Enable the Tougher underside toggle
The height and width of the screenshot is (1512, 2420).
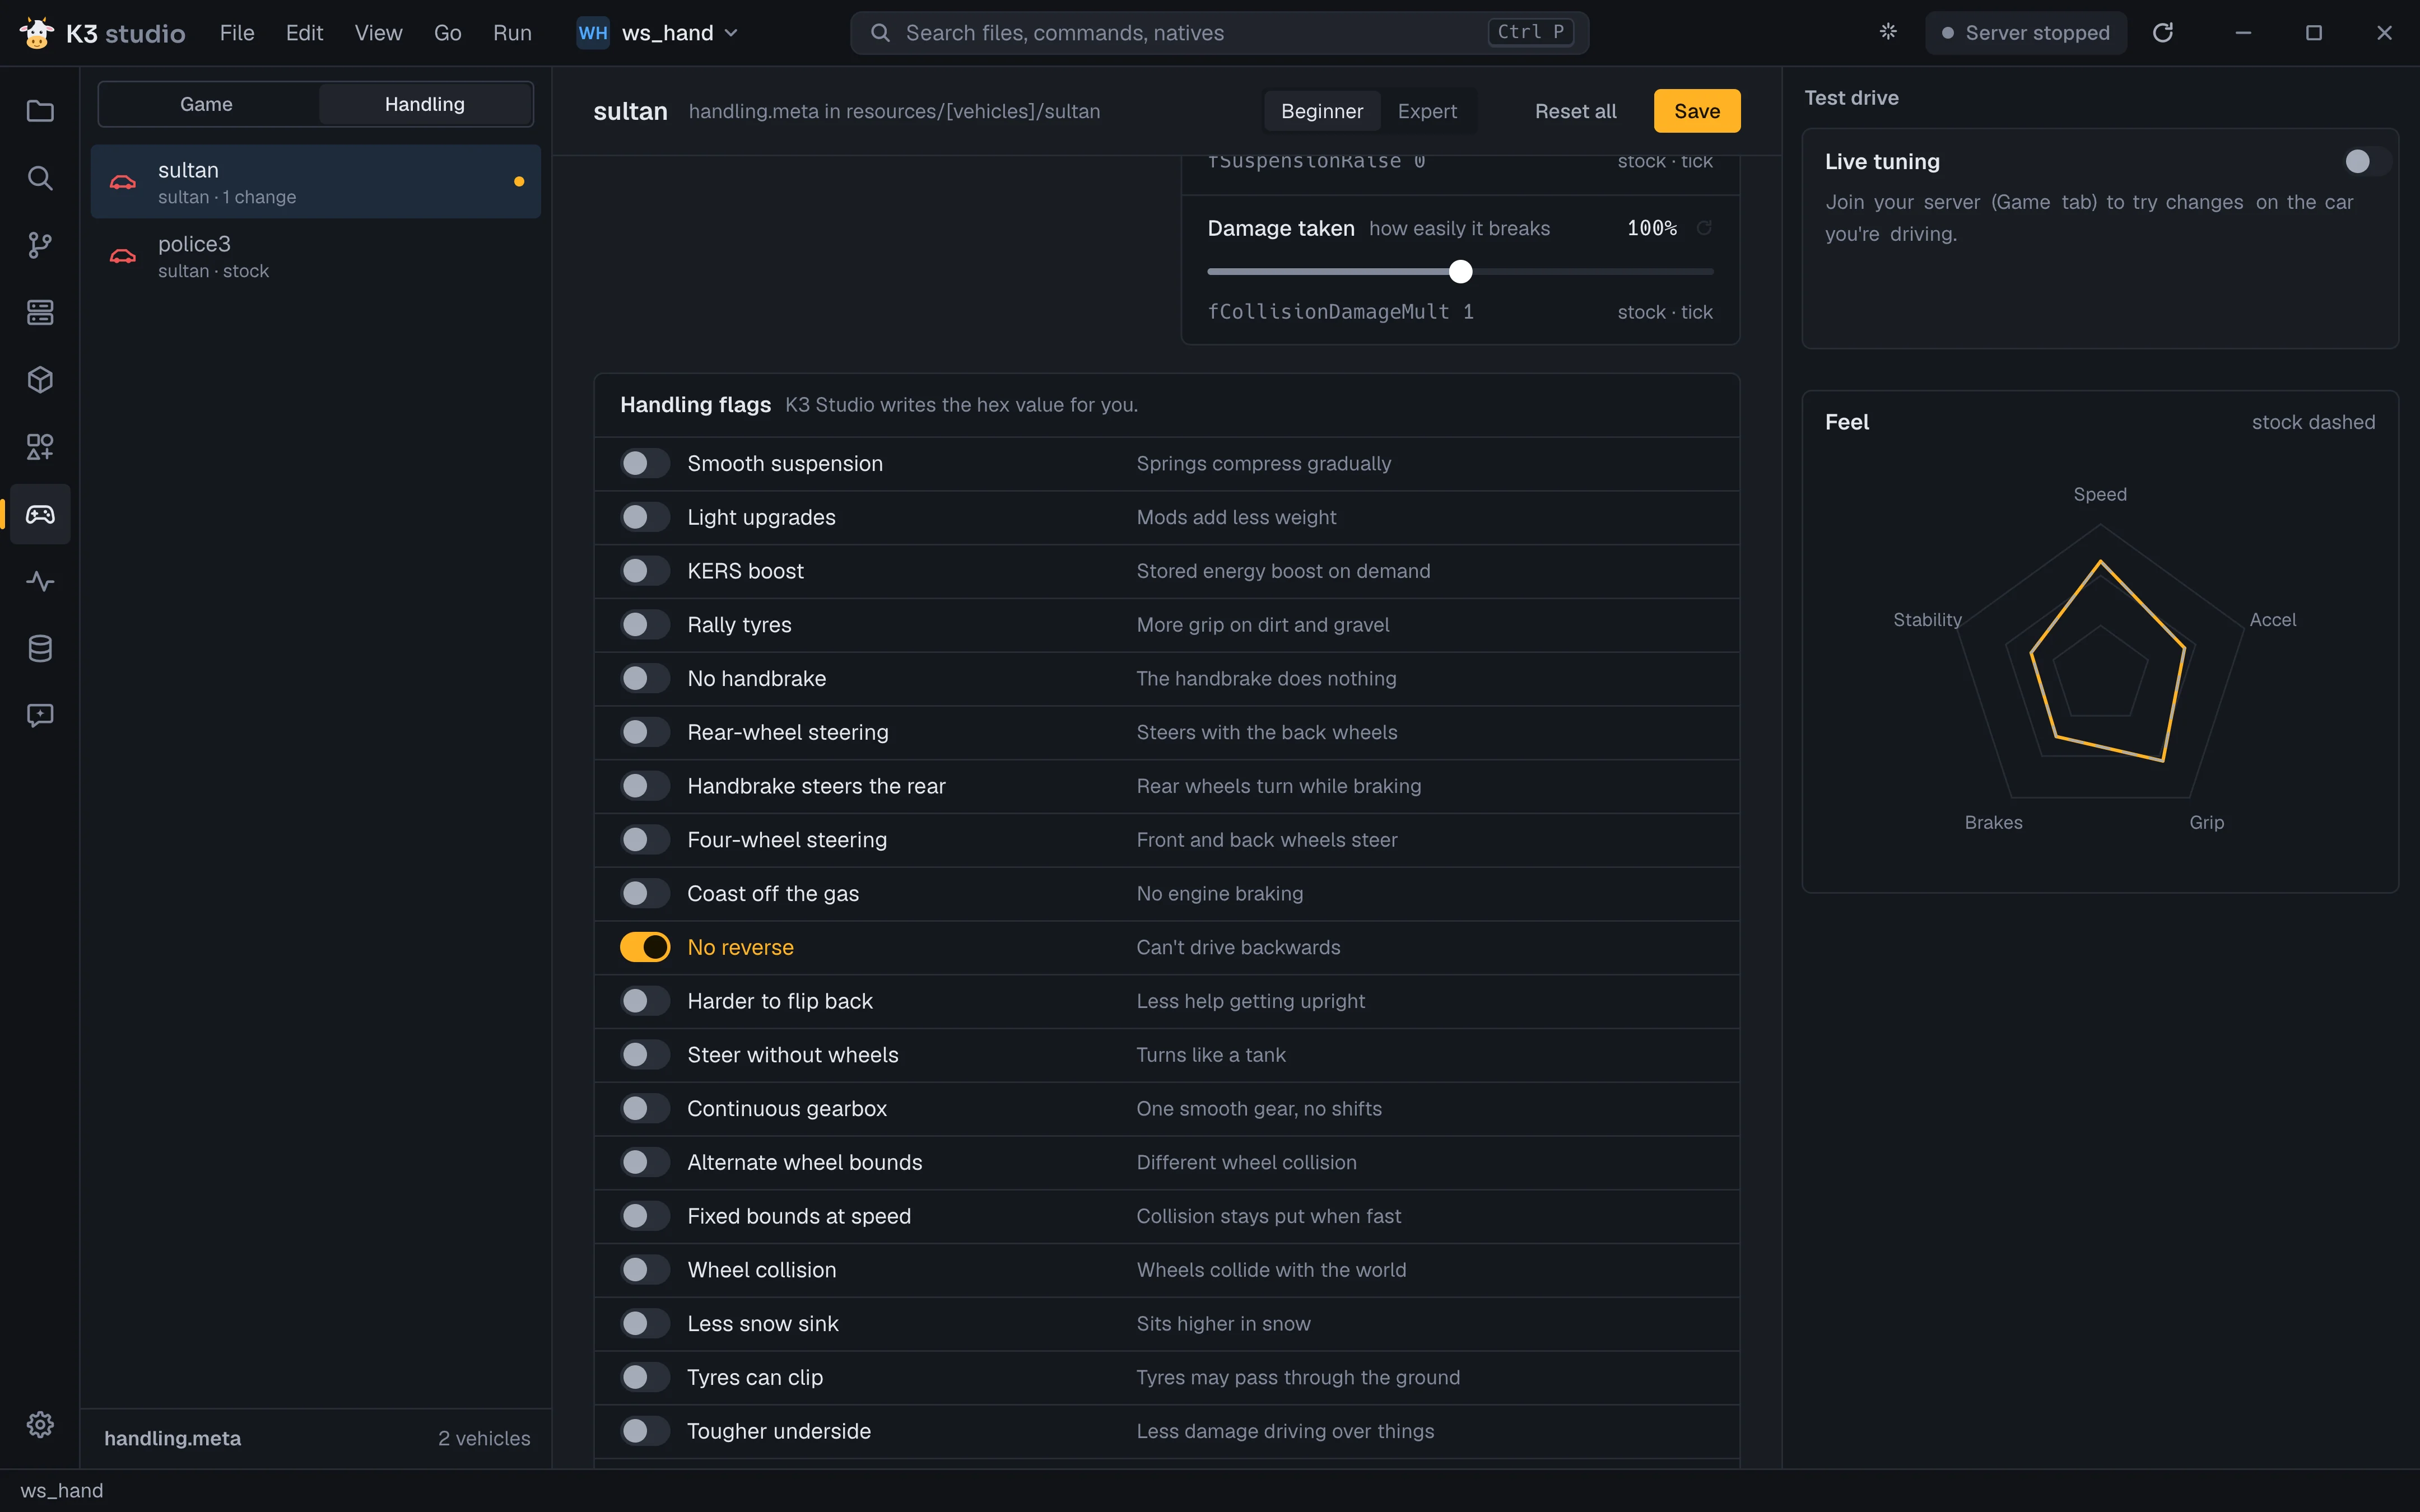[645, 1431]
